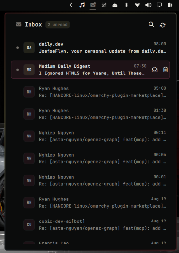Image resolution: width=179 pixels, height=253 pixels.
Task: Click the 08:00 timestamp on daily.dev
Action: click(x=160, y=44)
